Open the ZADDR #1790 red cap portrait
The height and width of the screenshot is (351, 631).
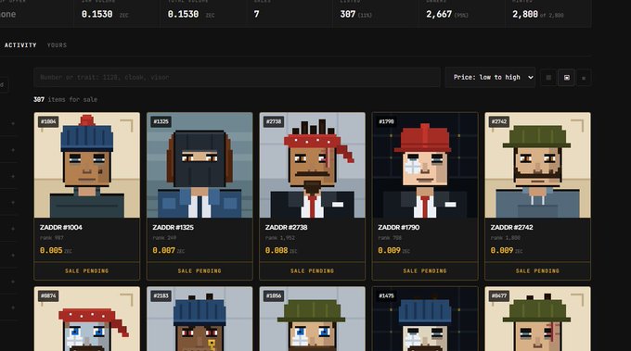tap(425, 165)
